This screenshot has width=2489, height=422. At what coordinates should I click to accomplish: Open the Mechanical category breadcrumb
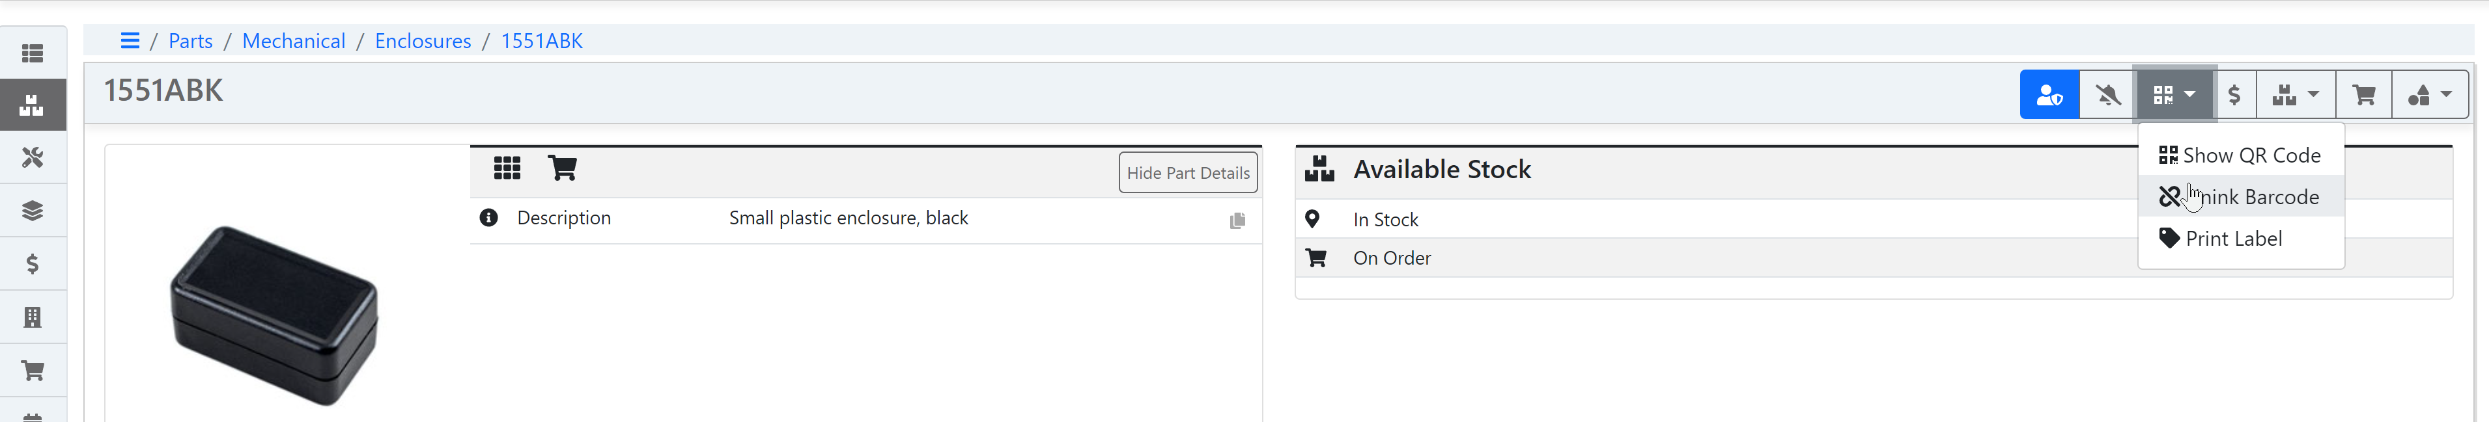tap(293, 40)
